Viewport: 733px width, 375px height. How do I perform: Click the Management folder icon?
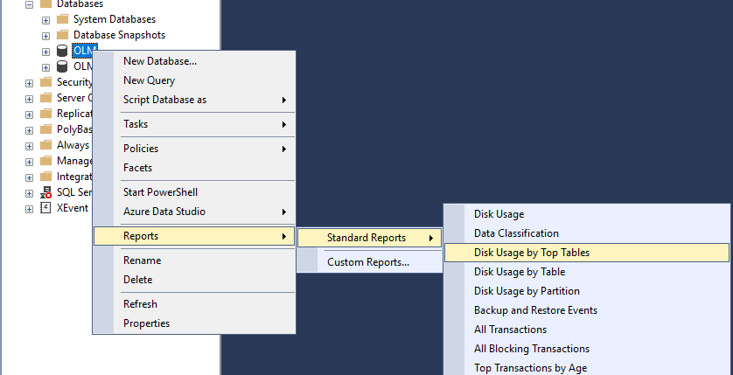pos(46,161)
